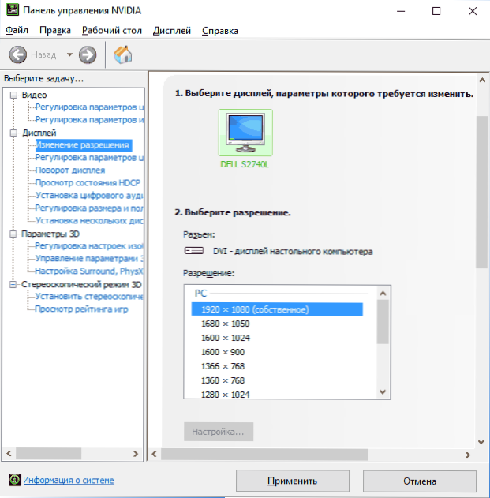Open Установка цифрового аудио task

tap(89, 195)
